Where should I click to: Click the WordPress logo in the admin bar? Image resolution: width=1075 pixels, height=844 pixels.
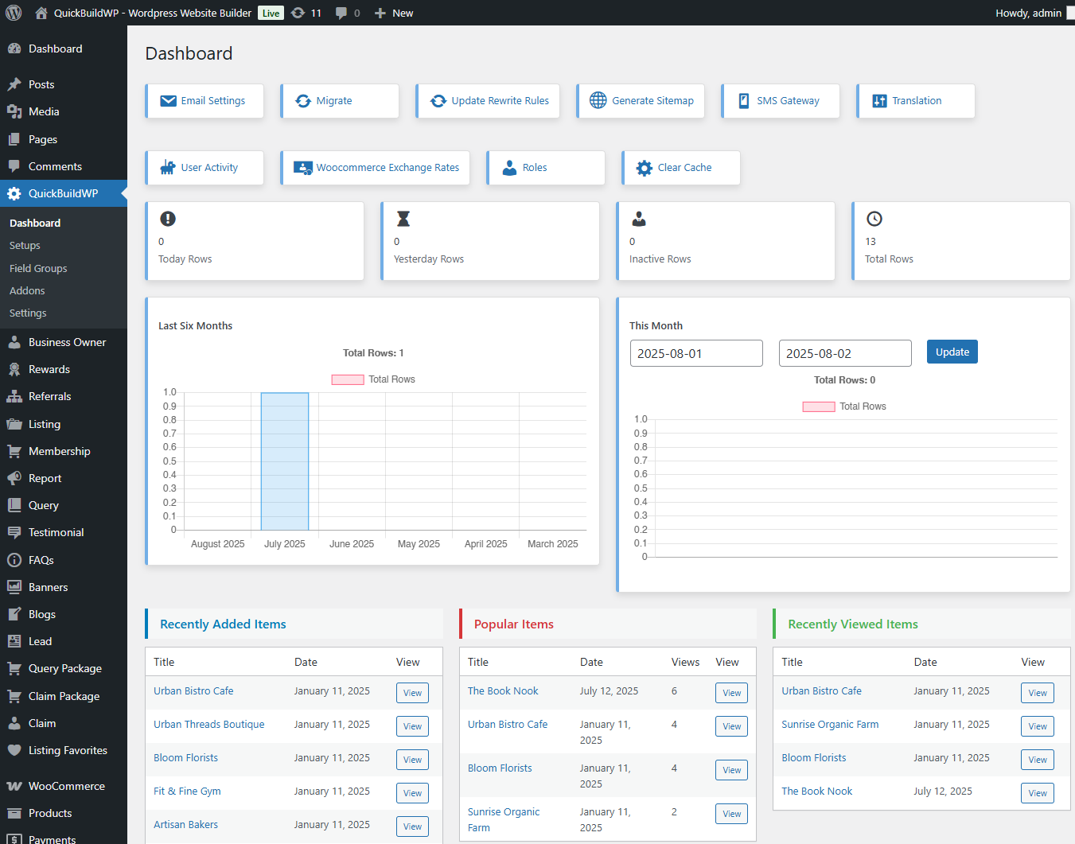13,13
